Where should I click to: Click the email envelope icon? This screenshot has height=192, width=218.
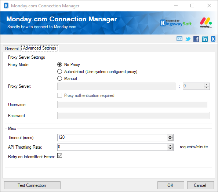(179, 39)
